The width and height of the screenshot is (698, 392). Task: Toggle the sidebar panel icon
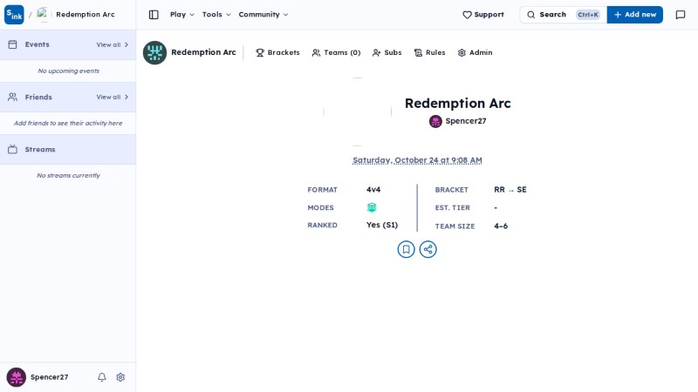[x=154, y=15]
